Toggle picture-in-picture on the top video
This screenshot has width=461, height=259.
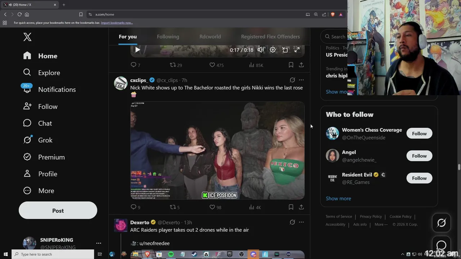pyautogui.click(x=285, y=50)
